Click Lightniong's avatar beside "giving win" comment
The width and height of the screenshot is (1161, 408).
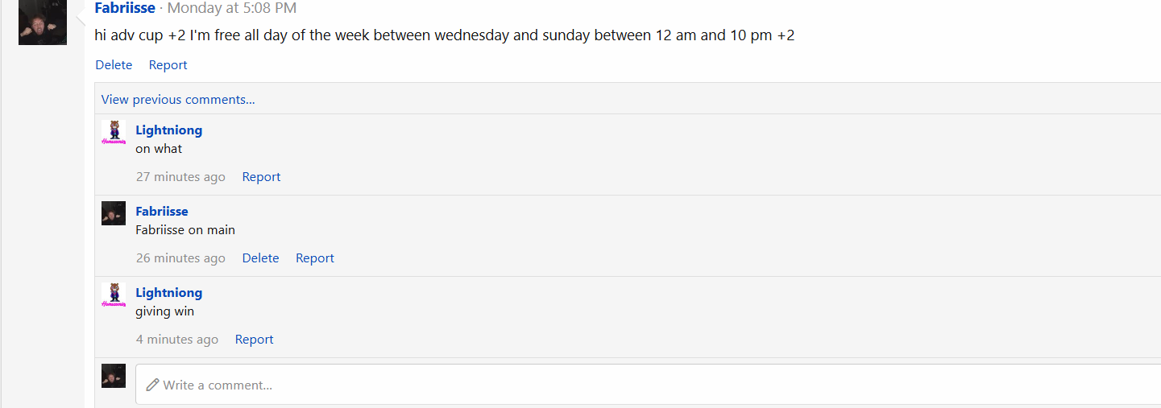114,295
